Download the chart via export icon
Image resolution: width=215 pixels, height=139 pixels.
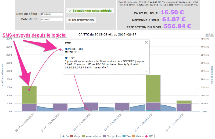[x=212, y=35]
